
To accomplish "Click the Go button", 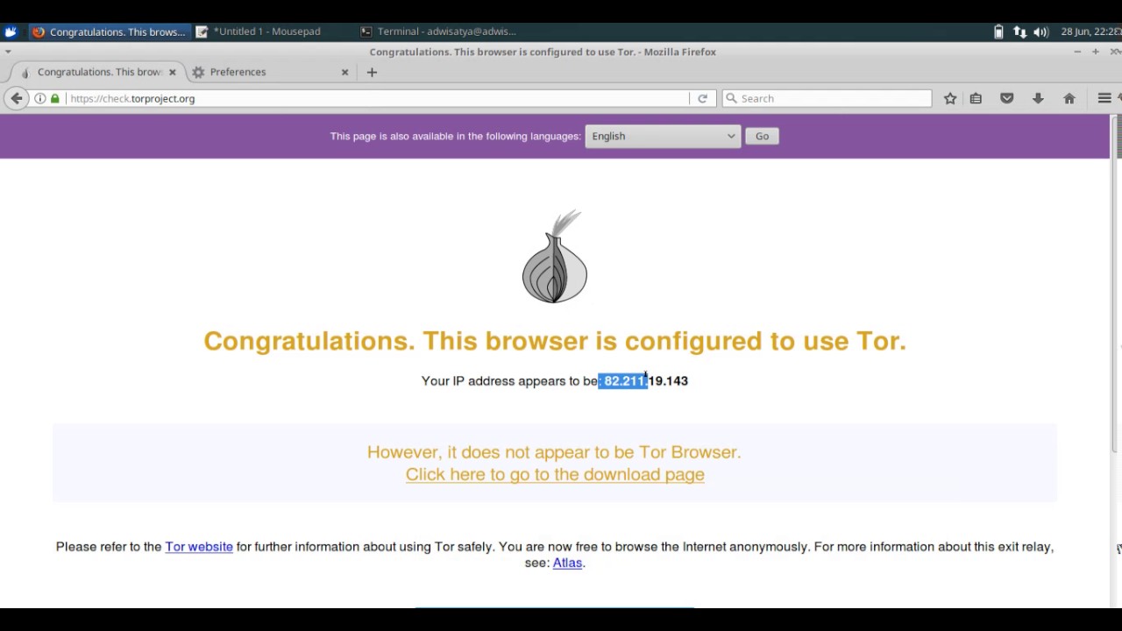I will click(x=762, y=136).
